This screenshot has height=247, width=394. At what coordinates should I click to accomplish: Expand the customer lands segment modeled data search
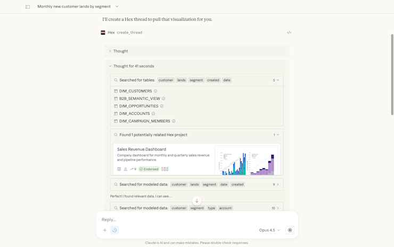276,184
